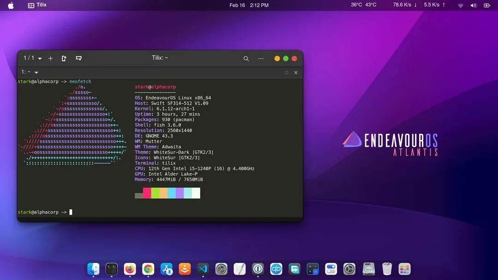The width and height of the screenshot is (498, 280).
Task: Open Google Chrome from the dock
Action: pos(148,268)
